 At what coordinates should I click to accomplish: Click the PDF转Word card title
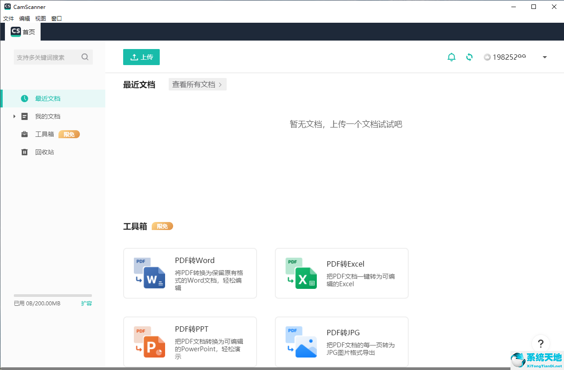coord(195,260)
